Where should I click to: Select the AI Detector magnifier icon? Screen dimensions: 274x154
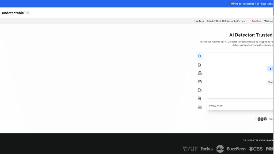(x=200, y=56)
